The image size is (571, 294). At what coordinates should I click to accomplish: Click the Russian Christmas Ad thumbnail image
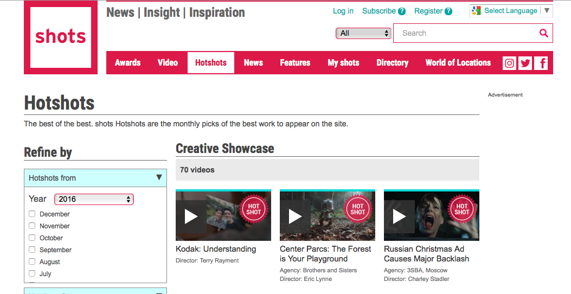click(432, 216)
